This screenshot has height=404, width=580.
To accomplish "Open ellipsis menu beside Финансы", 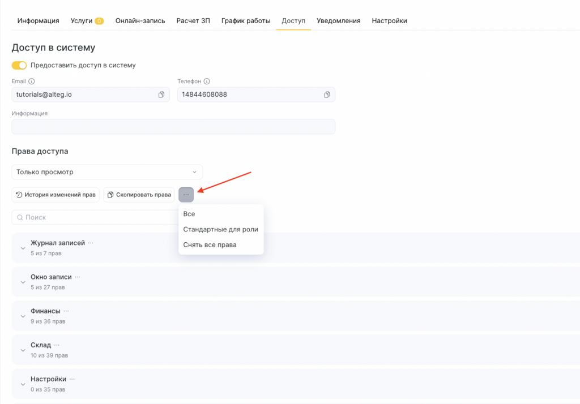I will (x=66, y=311).
